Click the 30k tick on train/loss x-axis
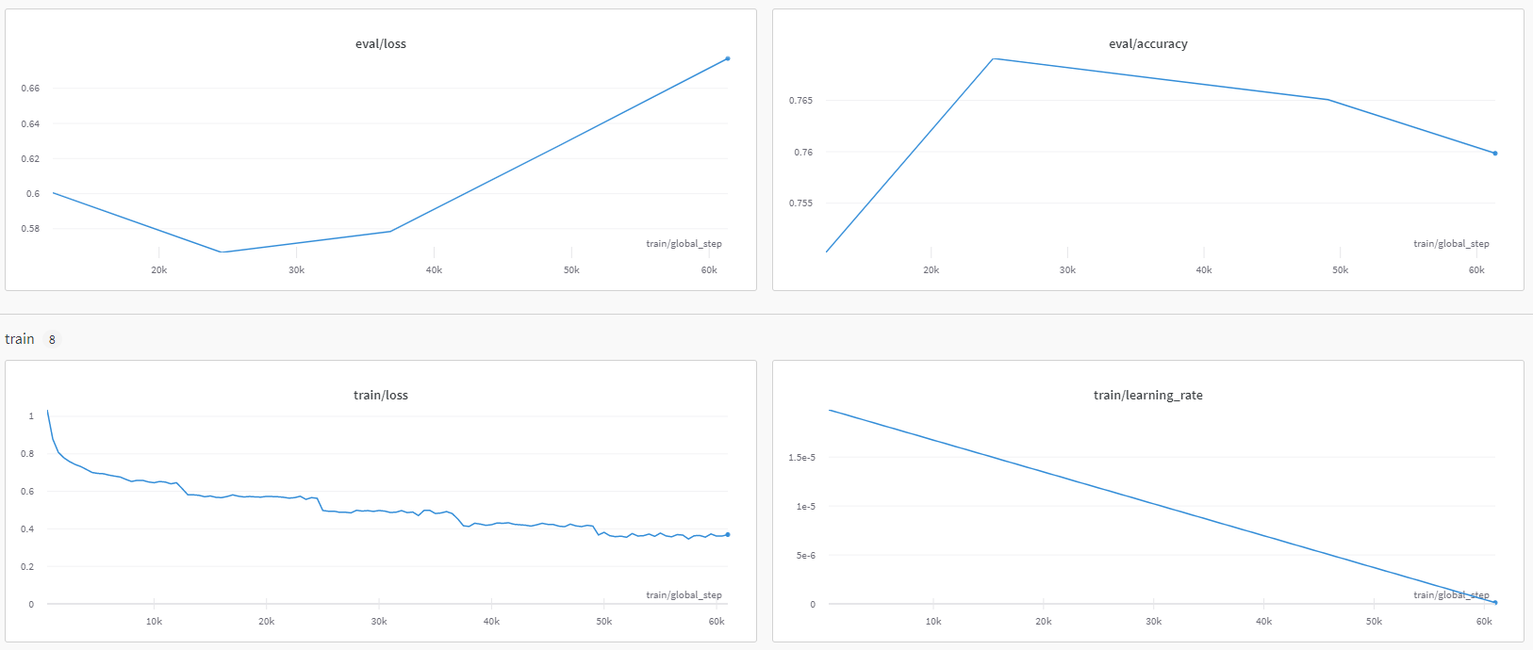 click(x=379, y=622)
